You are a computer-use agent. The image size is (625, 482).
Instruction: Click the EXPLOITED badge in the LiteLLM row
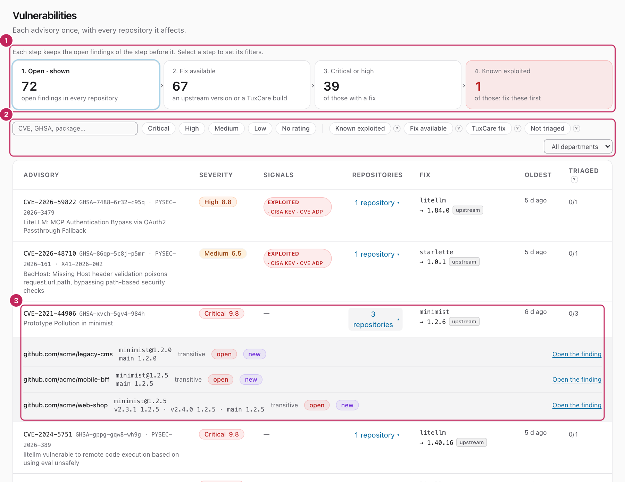pyautogui.click(x=298, y=207)
